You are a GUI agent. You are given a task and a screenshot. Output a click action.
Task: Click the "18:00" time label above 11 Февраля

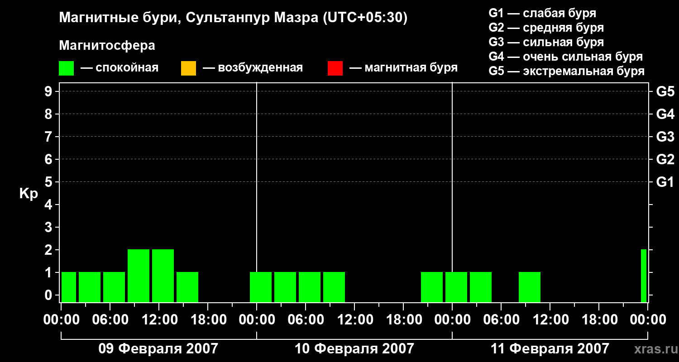click(x=599, y=320)
